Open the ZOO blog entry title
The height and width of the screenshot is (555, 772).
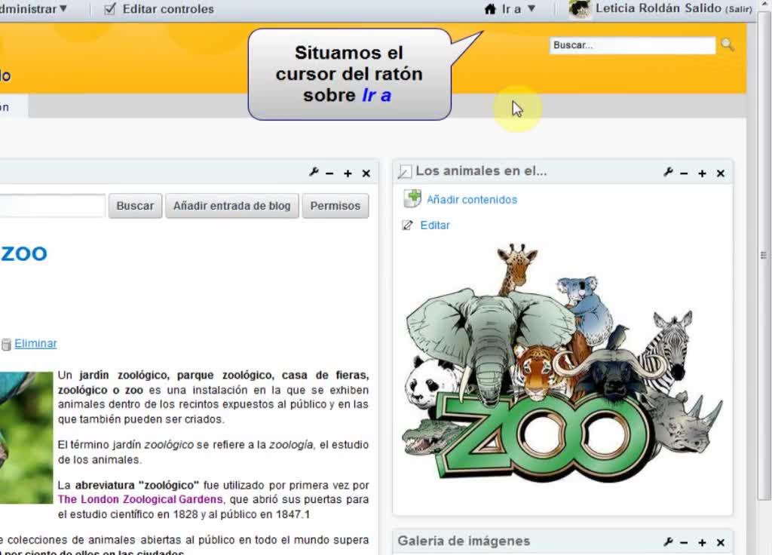coord(23,253)
